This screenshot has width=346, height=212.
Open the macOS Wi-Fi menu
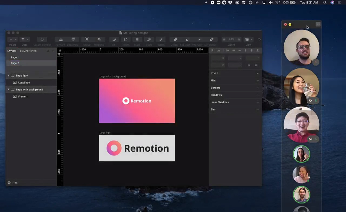278,2
